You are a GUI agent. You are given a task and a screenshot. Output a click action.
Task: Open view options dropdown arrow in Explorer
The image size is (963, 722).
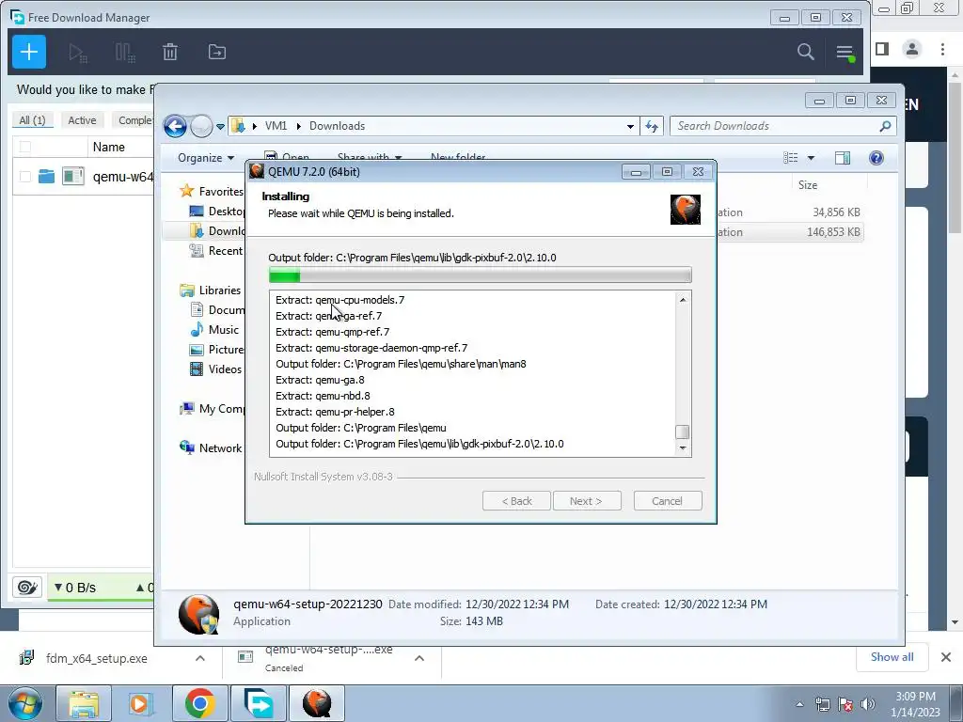point(811,158)
